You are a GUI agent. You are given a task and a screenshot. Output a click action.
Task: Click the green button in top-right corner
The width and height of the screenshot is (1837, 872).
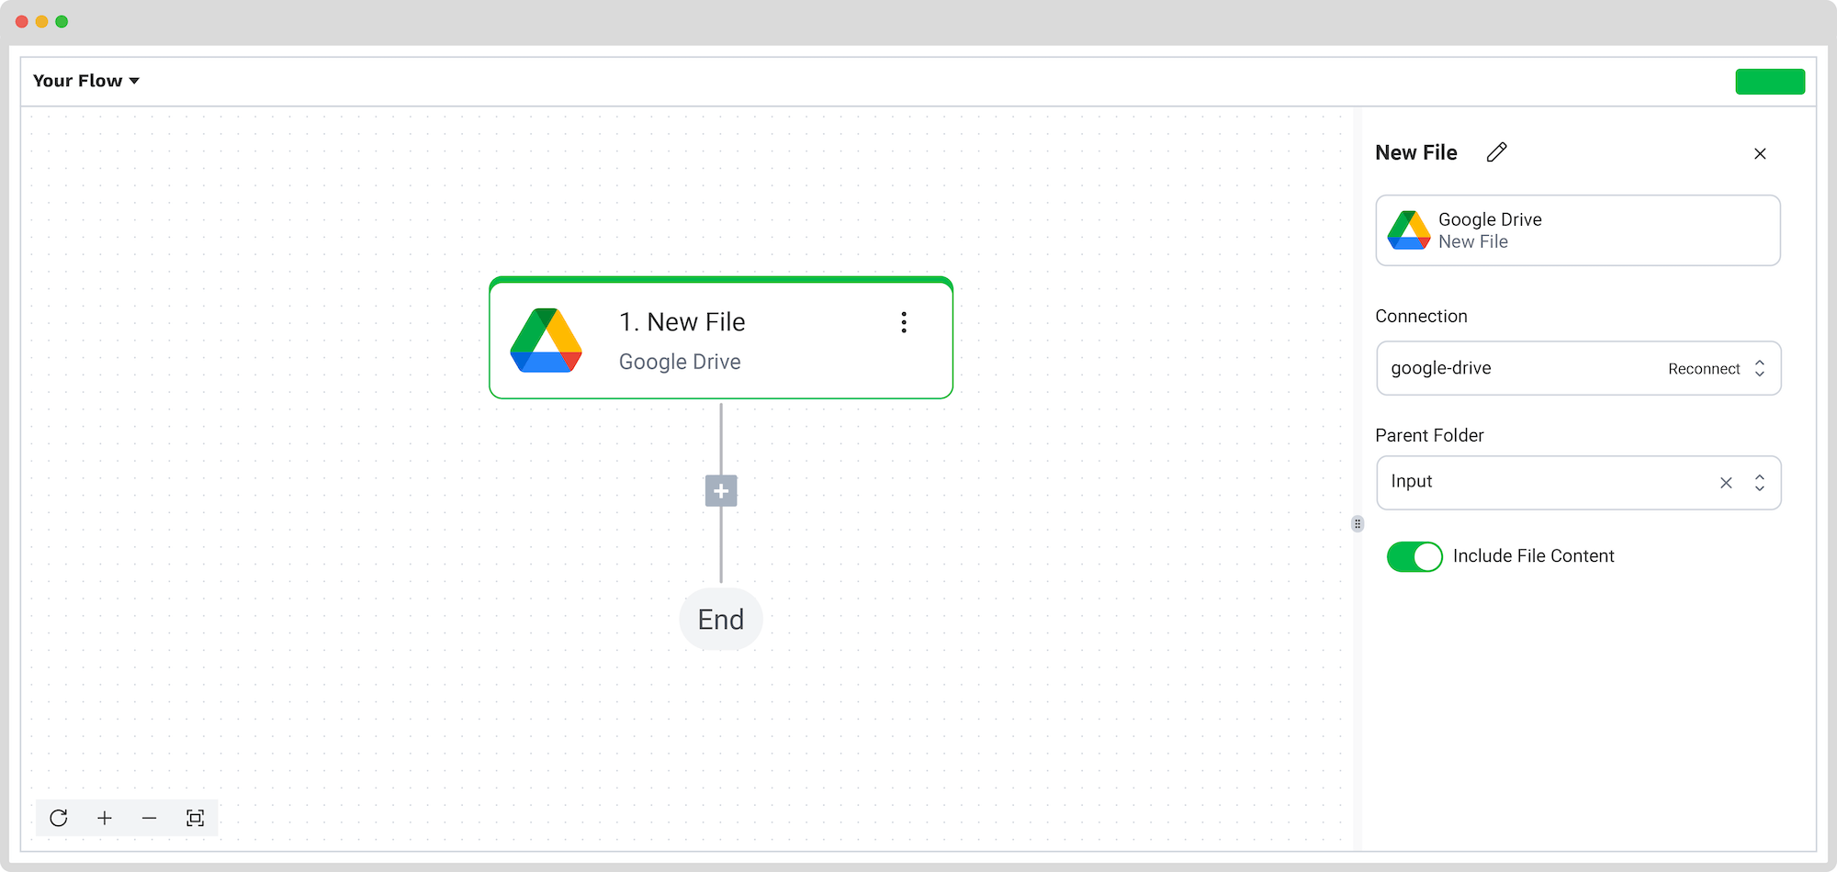click(x=1770, y=82)
